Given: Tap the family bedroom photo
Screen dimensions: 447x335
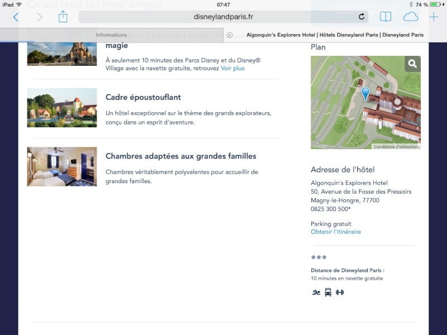Looking at the screenshot, I should [62, 166].
